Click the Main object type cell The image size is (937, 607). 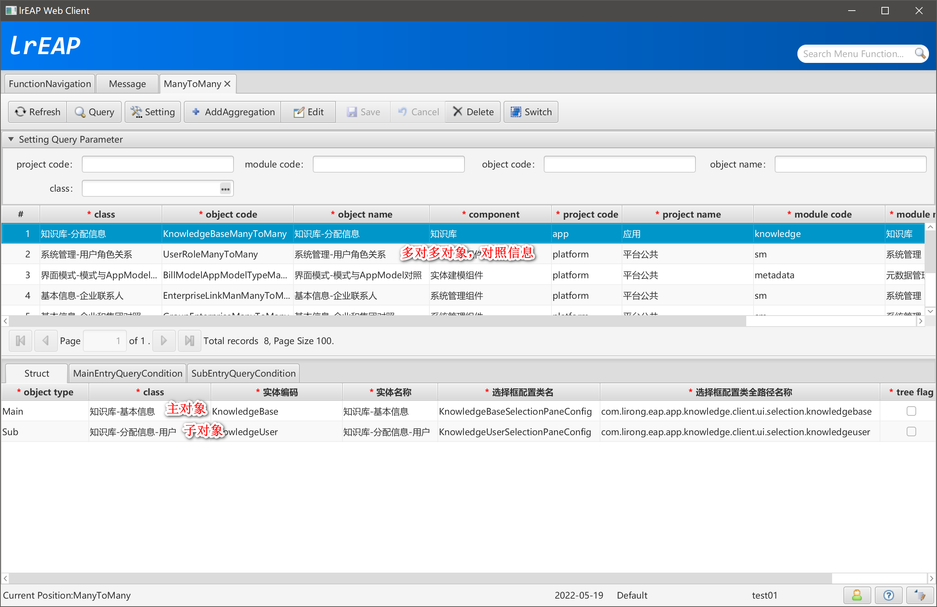[45, 411]
